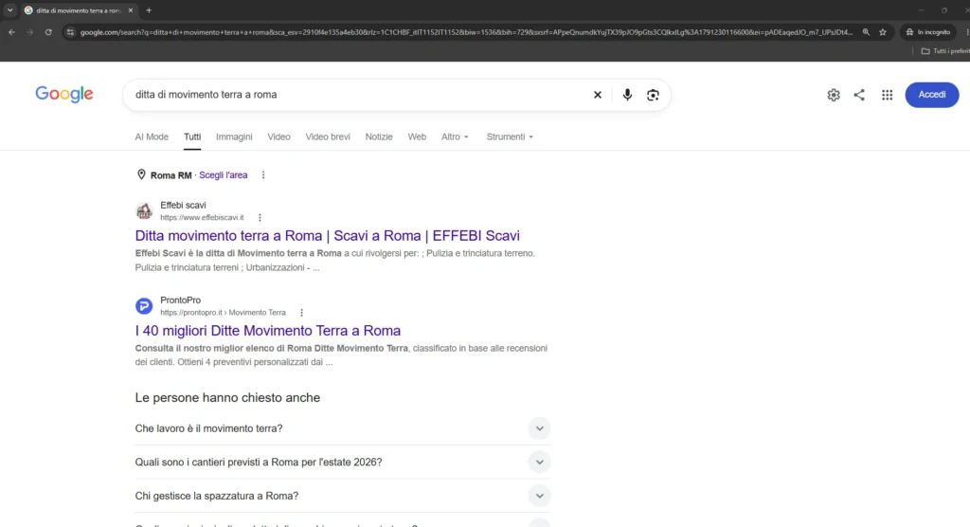
Task: Open site information icon in address bar
Action: click(x=70, y=32)
